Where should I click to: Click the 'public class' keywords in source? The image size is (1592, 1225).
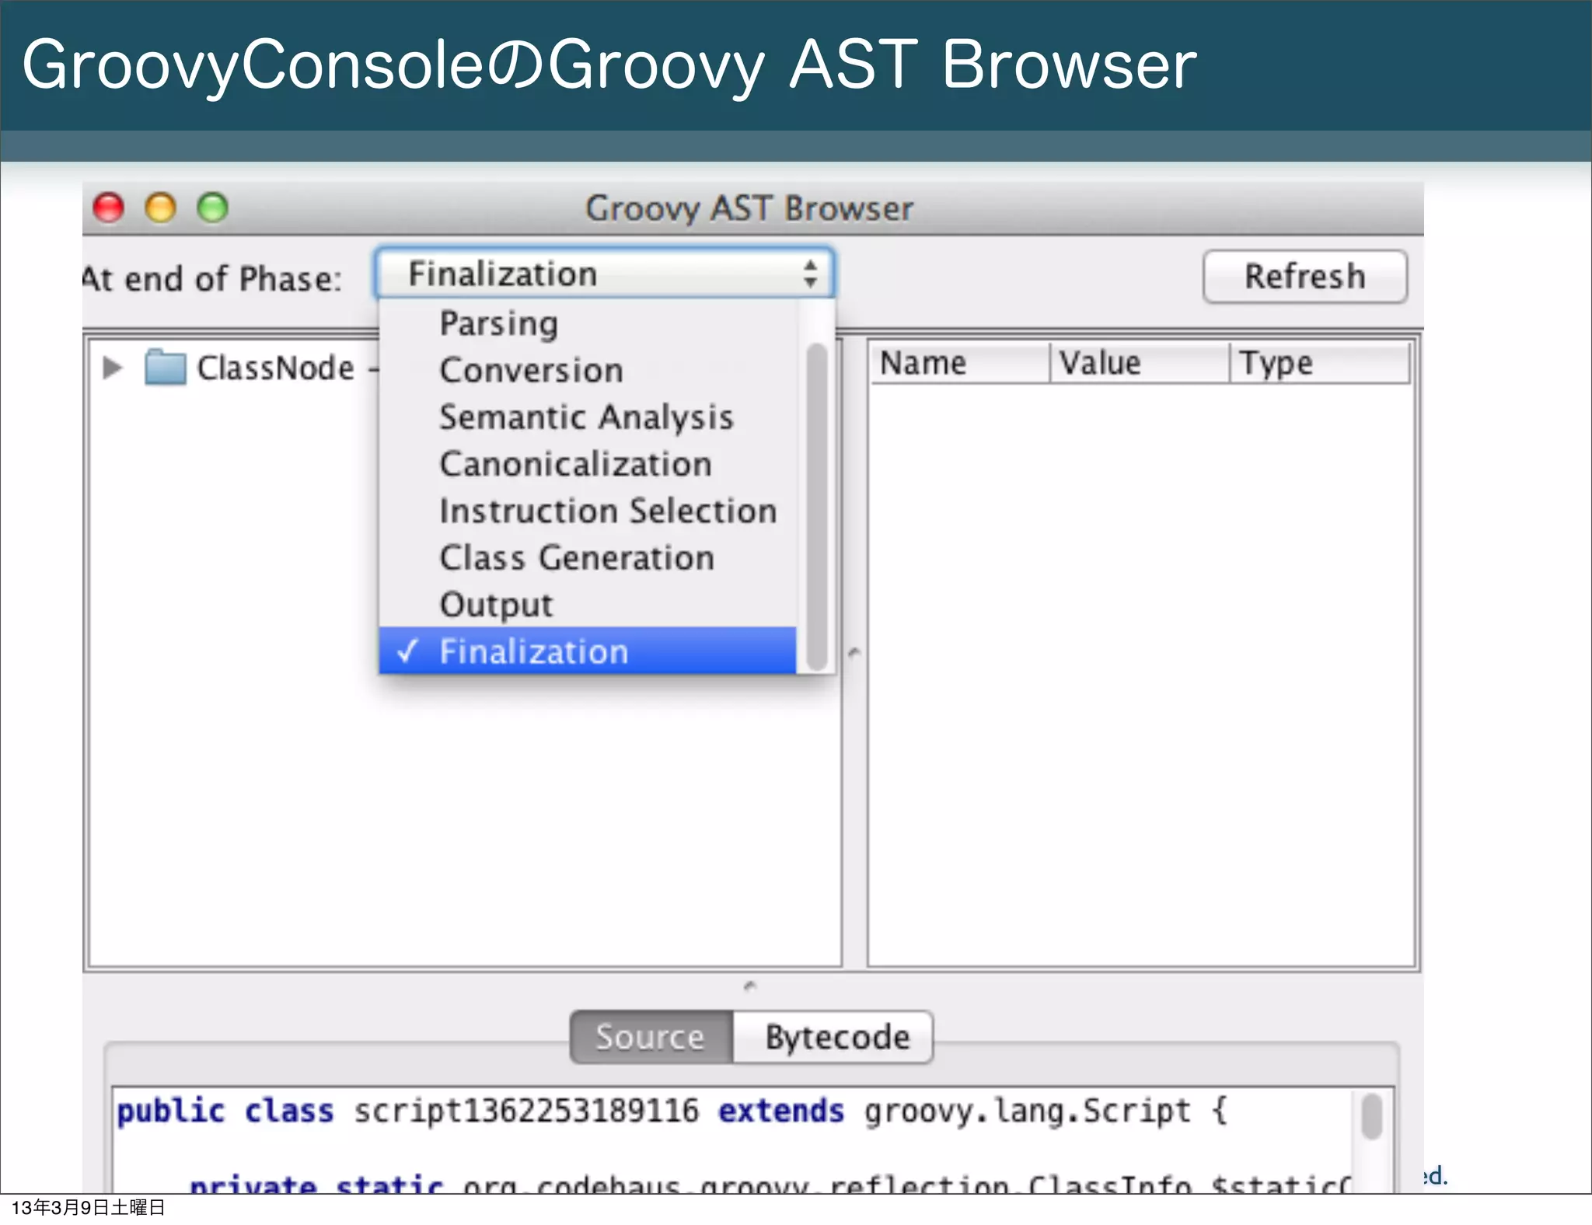tap(225, 1111)
